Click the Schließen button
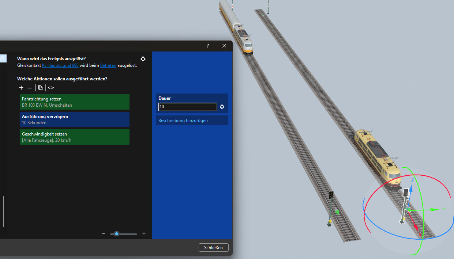The width and height of the screenshot is (454, 259). coord(214,247)
